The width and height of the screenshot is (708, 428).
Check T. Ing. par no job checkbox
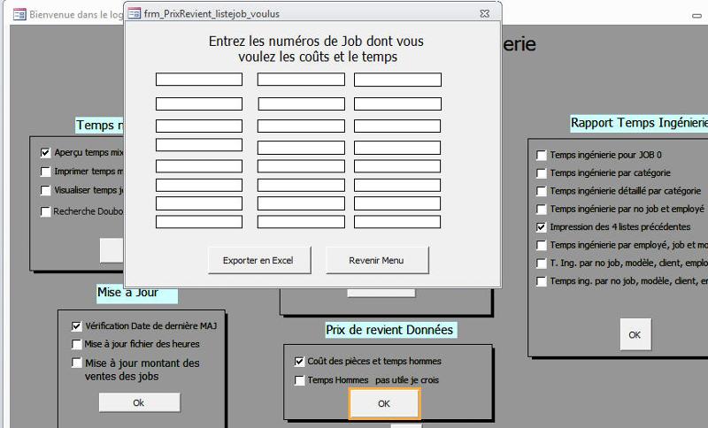pos(542,263)
